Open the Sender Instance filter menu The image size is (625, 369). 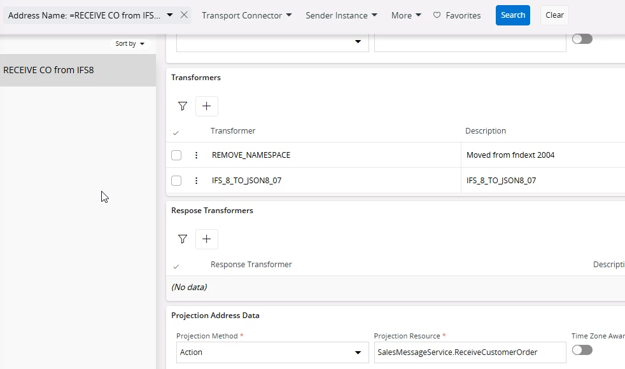(x=341, y=15)
